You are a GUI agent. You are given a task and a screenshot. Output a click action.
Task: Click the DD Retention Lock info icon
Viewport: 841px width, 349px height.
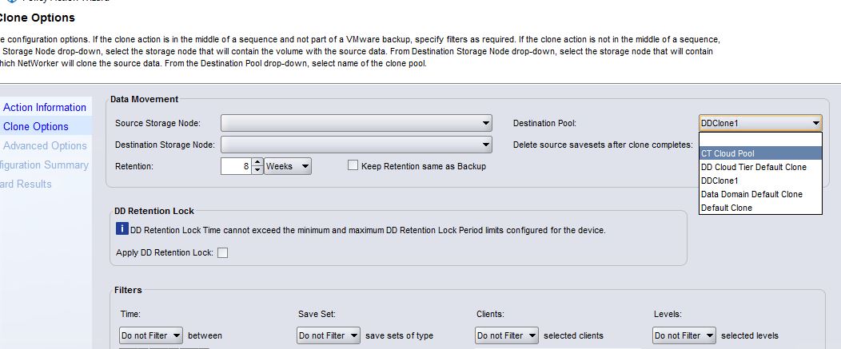(x=122, y=230)
